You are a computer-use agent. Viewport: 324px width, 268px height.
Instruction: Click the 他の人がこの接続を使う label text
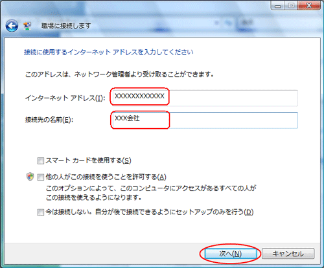[x=106, y=177]
